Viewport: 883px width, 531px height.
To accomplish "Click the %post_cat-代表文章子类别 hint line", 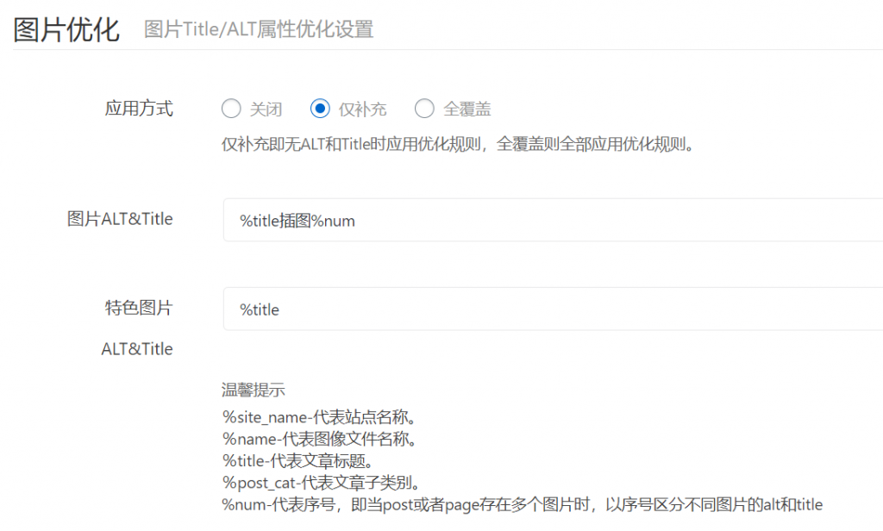I will [x=321, y=483].
